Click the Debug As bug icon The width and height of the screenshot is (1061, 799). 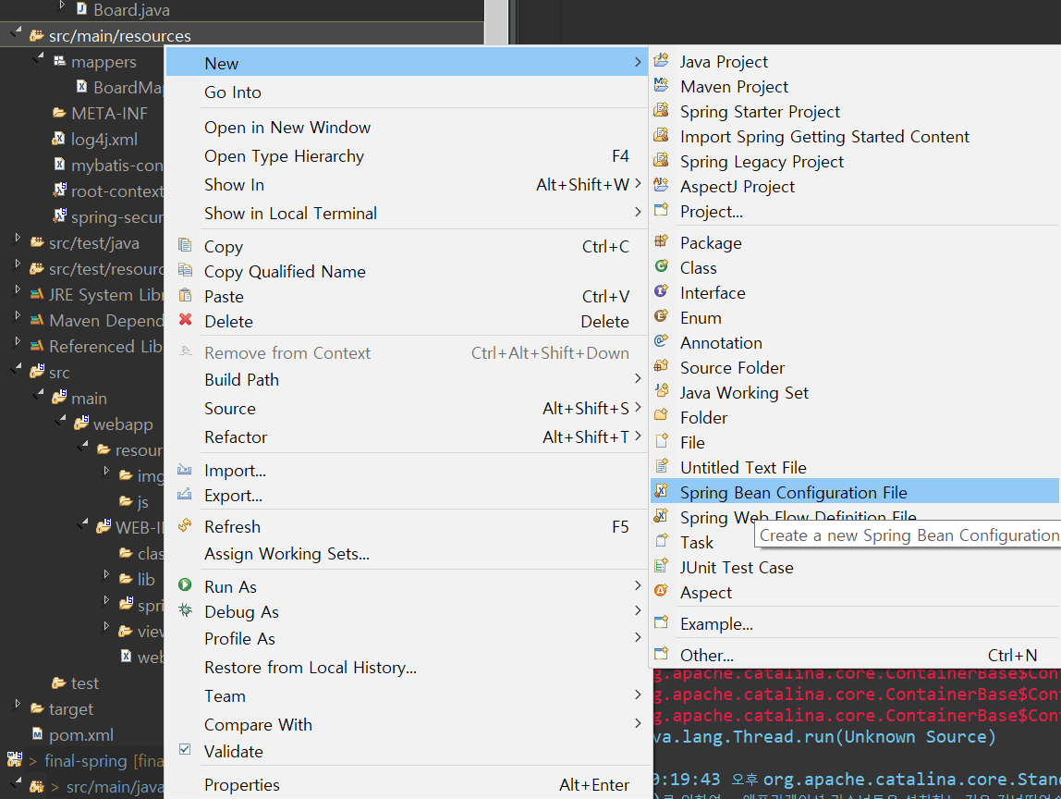point(185,610)
